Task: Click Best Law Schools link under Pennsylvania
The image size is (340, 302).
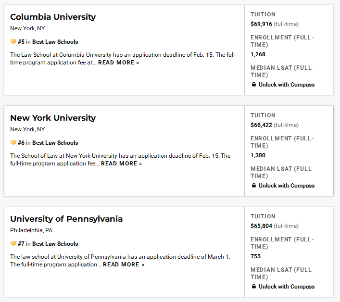Action: pos(55,244)
